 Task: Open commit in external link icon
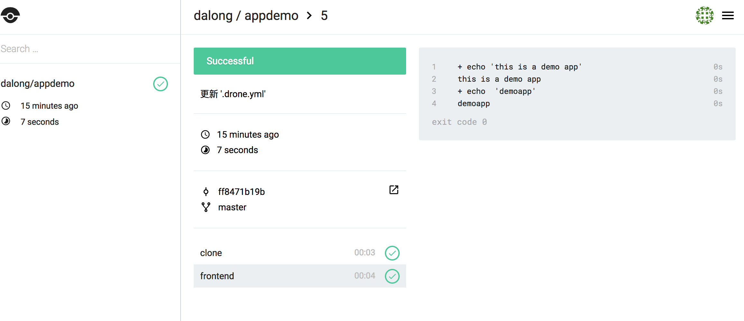(x=394, y=190)
